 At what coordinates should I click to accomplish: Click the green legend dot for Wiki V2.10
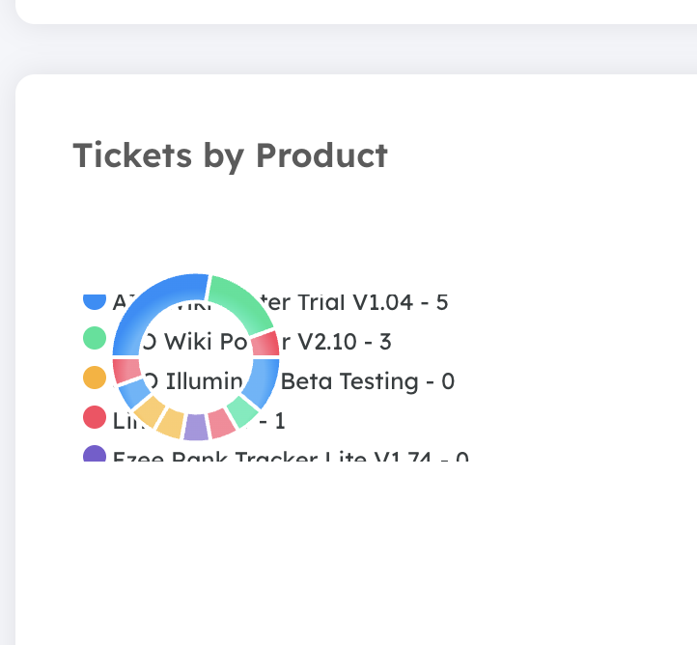94,338
